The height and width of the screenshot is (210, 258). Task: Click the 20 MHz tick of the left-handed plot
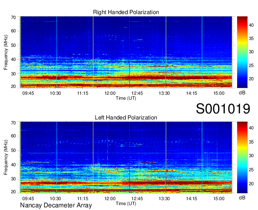(13, 192)
